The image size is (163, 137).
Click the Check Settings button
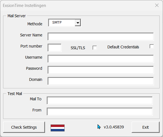(x=24, y=127)
